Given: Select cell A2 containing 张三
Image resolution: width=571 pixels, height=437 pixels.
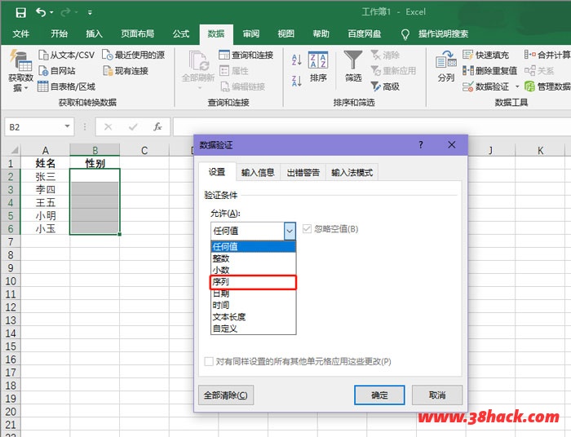Looking at the screenshot, I should click(x=46, y=176).
